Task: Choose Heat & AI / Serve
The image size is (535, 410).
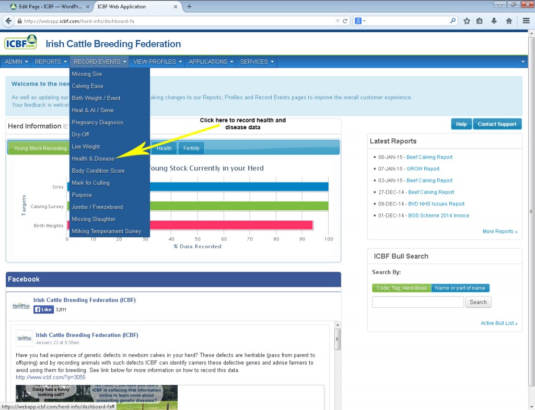Action: tap(110, 111)
